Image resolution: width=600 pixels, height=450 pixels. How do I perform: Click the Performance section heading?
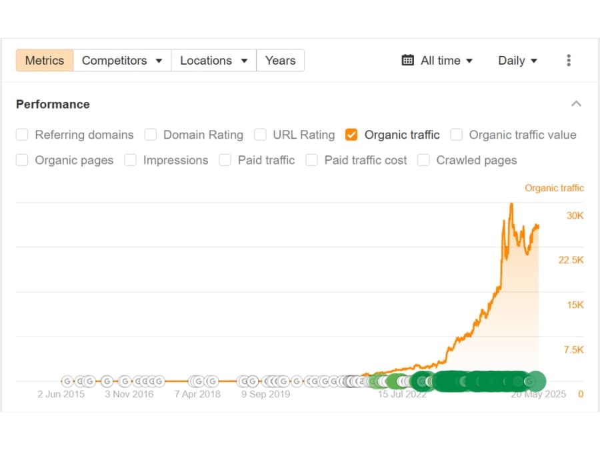[53, 104]
